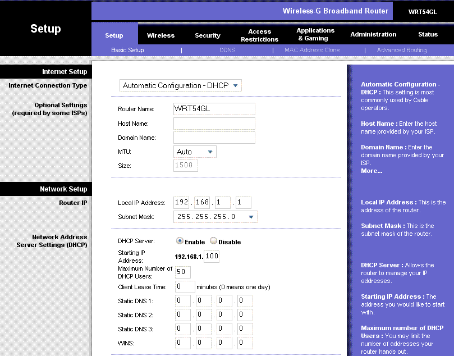
Task: Click Starting IP Address field 100
Action: [x=212, y=257]
